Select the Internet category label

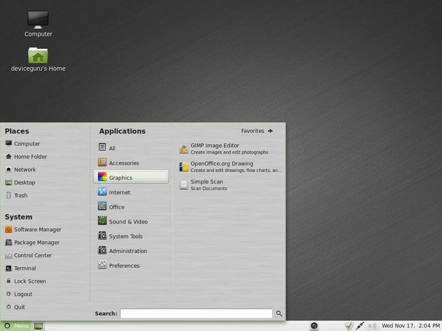pos(120,192)
